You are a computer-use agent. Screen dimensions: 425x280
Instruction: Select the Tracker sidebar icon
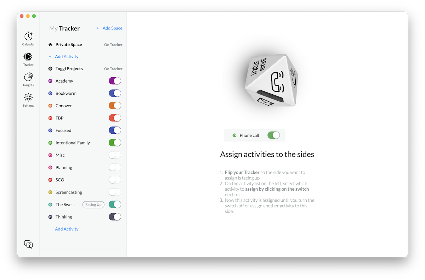click(28, 57)
